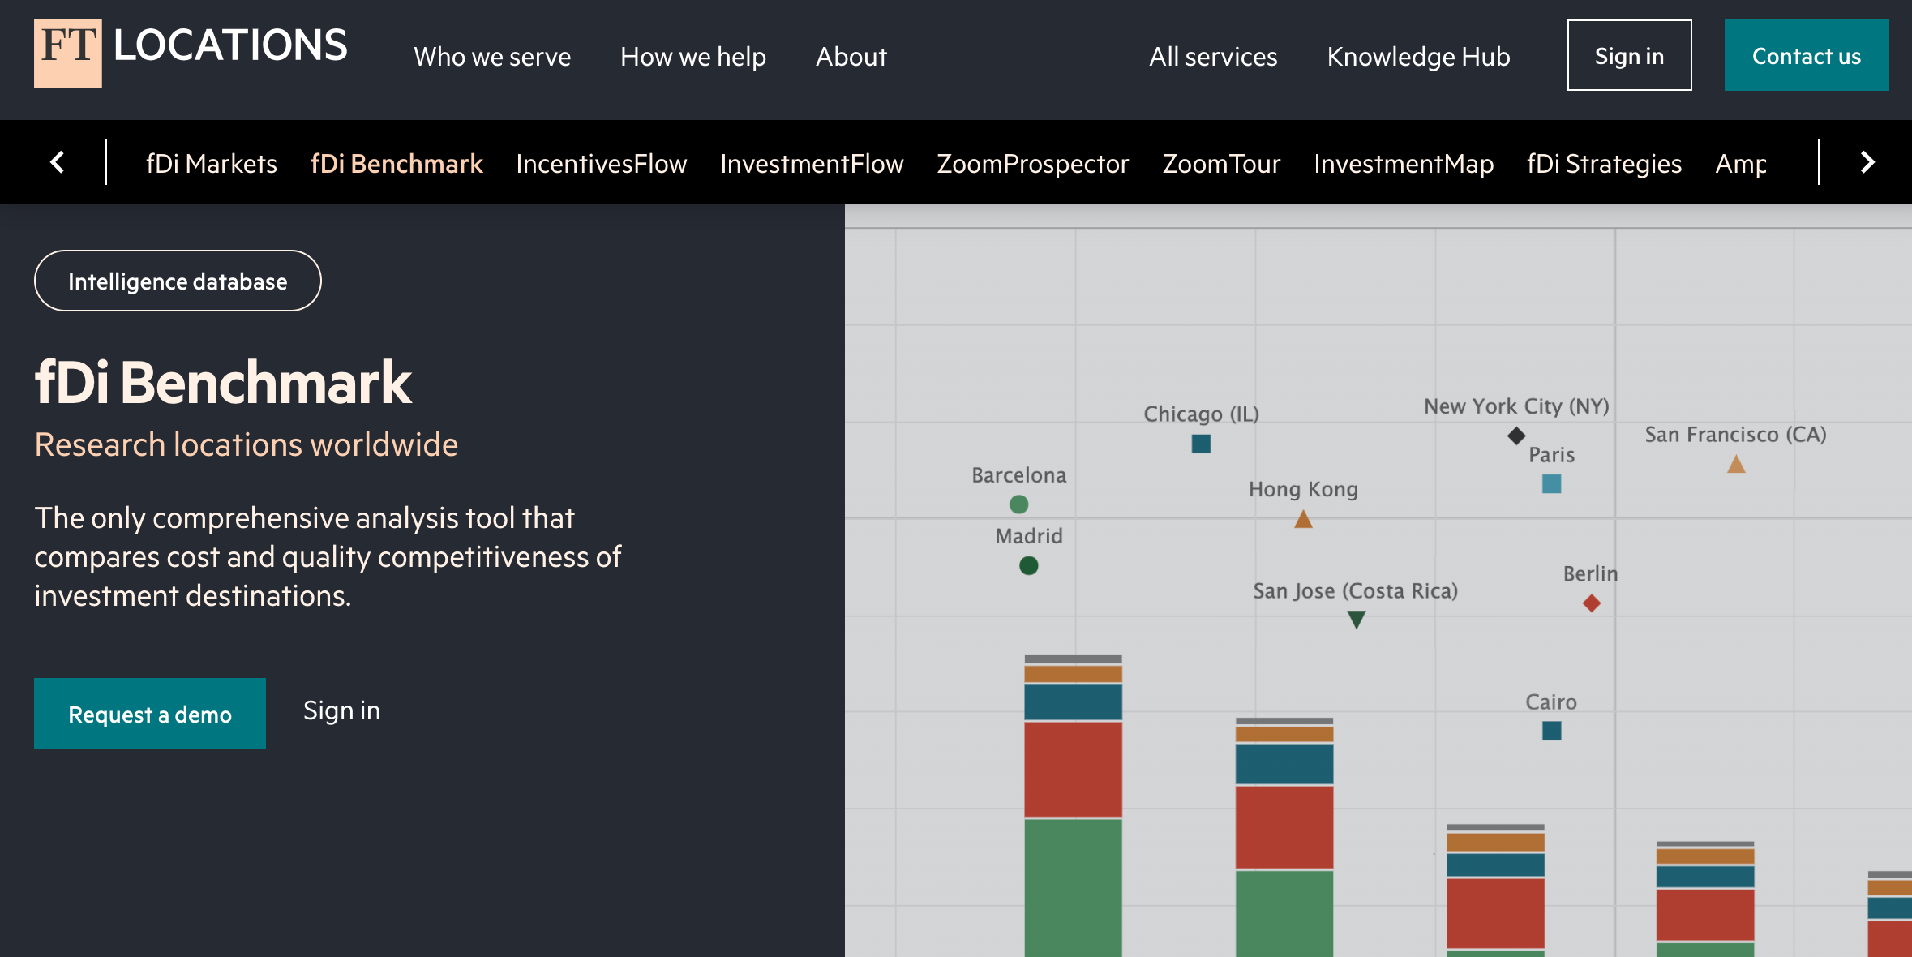Screen dimensions: 1912x957
Task: Click the Intelligence database pill tag
Action: point(178,281)
